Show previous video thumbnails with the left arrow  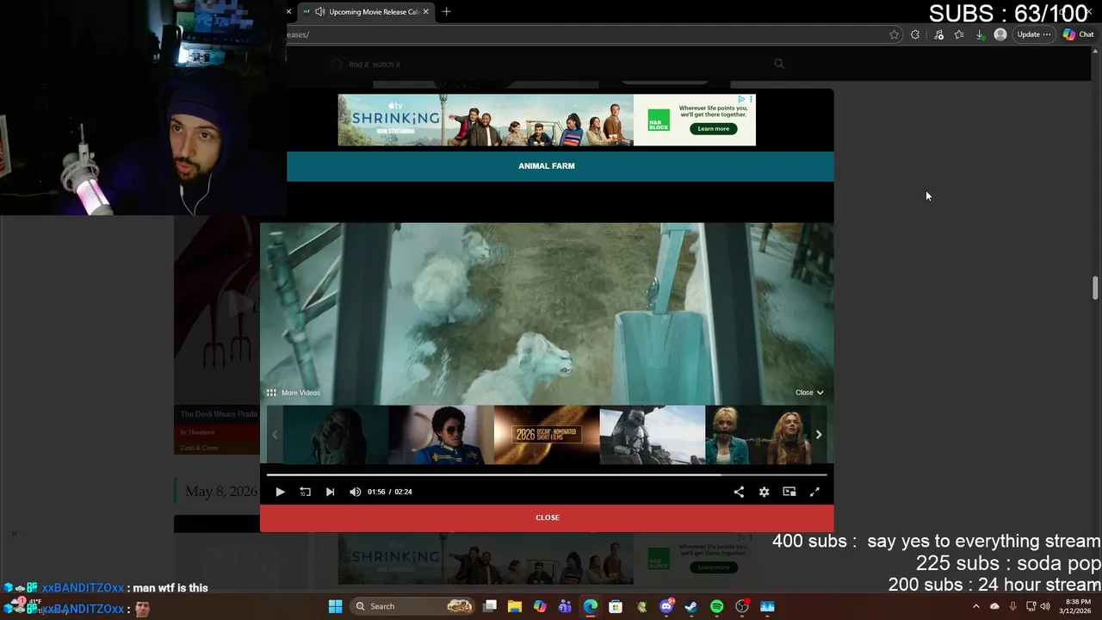275,435
